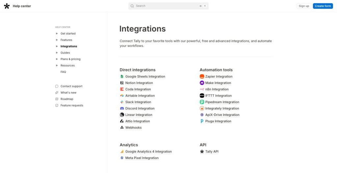Click the Google Analytics 4 icon

tap(122, 152)
